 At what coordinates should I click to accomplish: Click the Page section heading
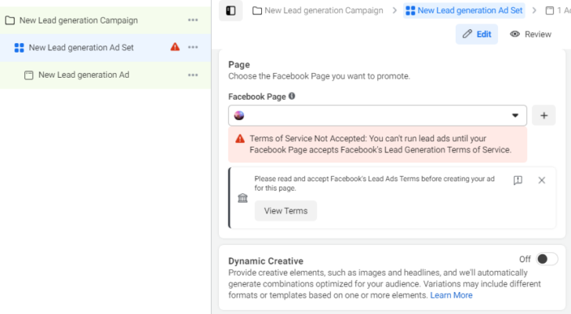pyautogui.click(x=239, y=64)
